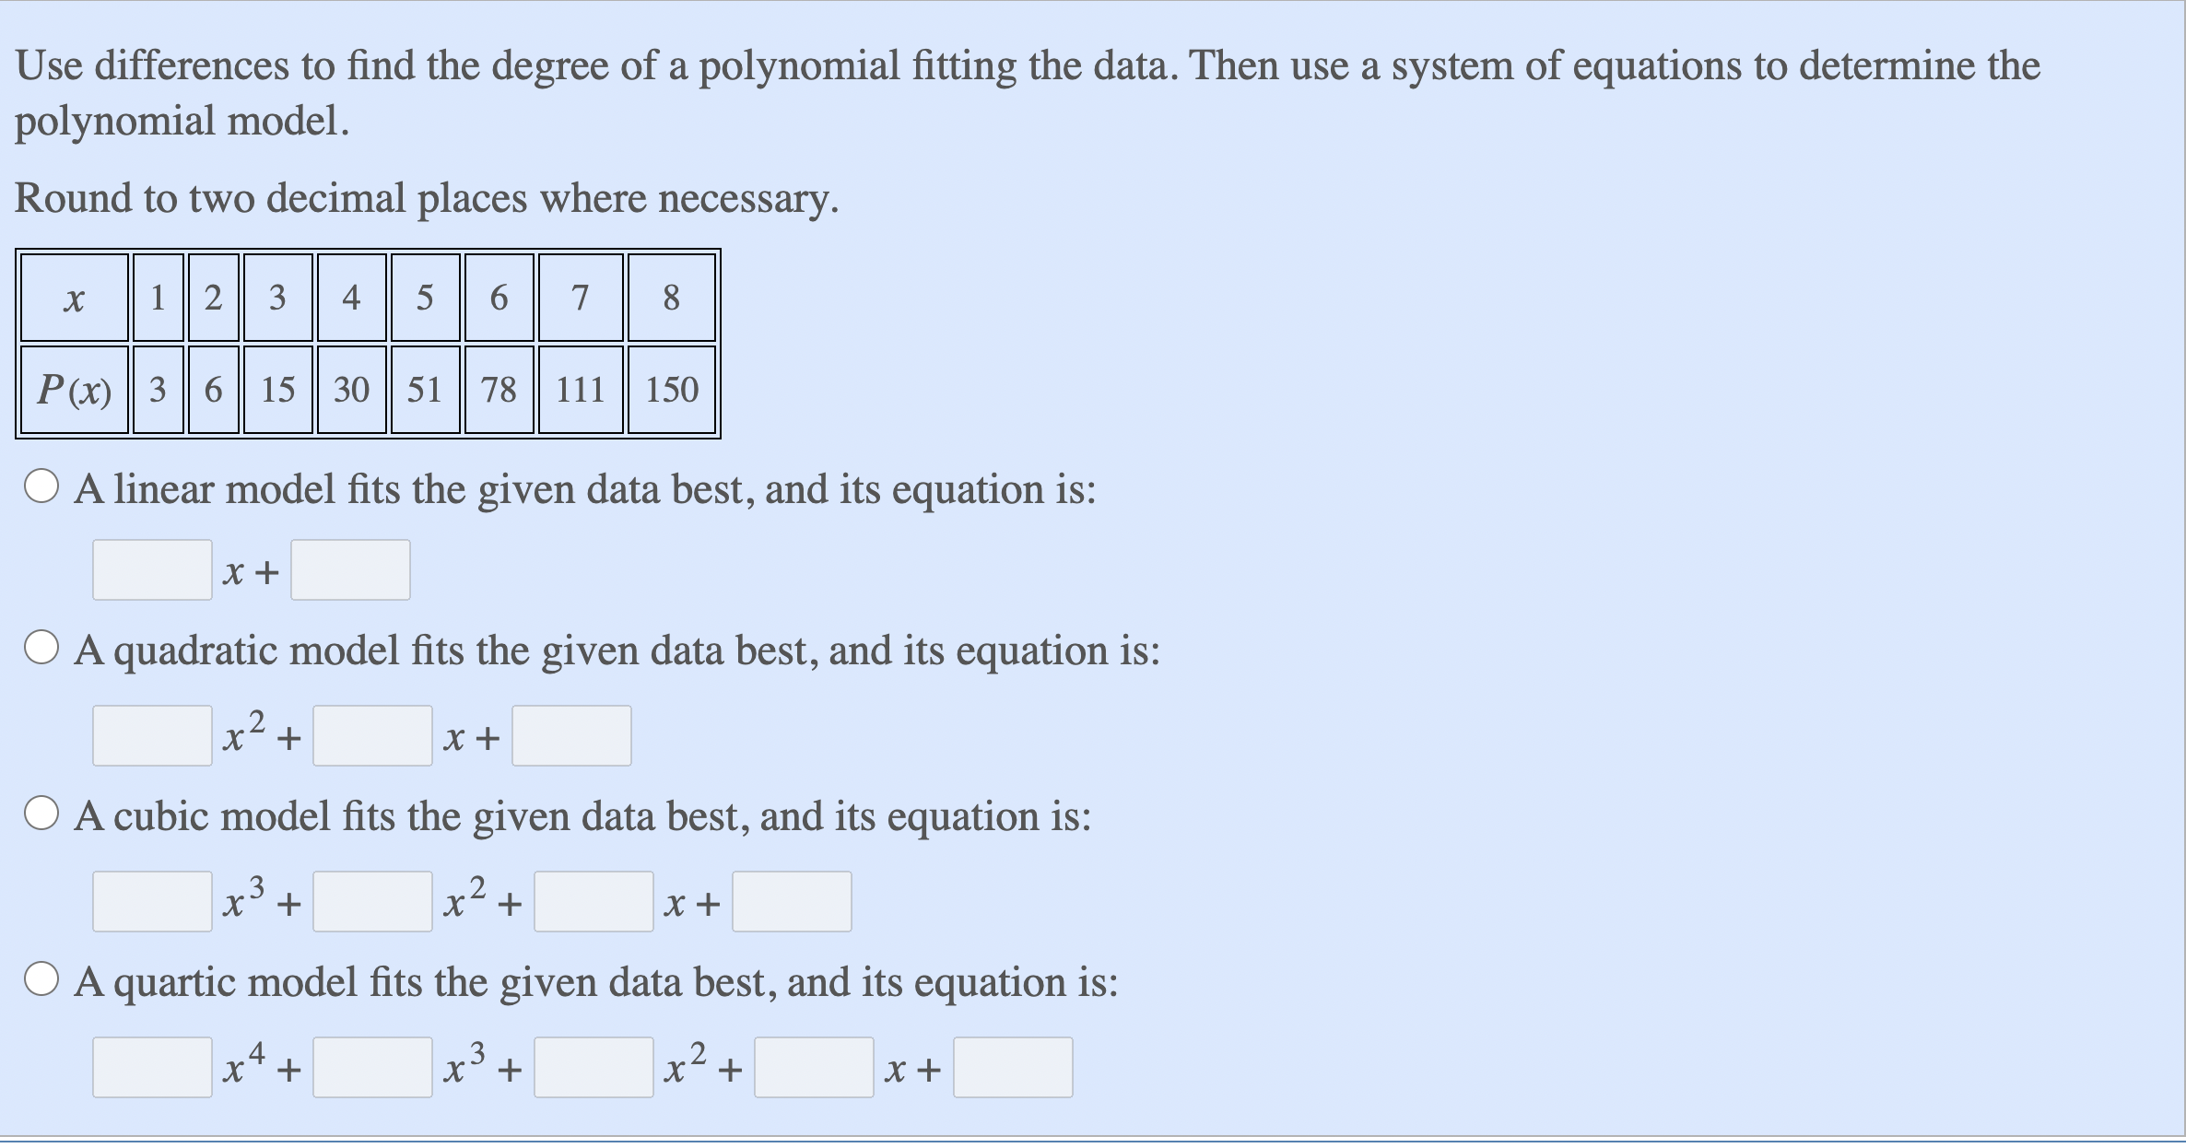Click the constant input field of the linear equation
This screenshot has height=1148, width=2186.
point(350,569)
